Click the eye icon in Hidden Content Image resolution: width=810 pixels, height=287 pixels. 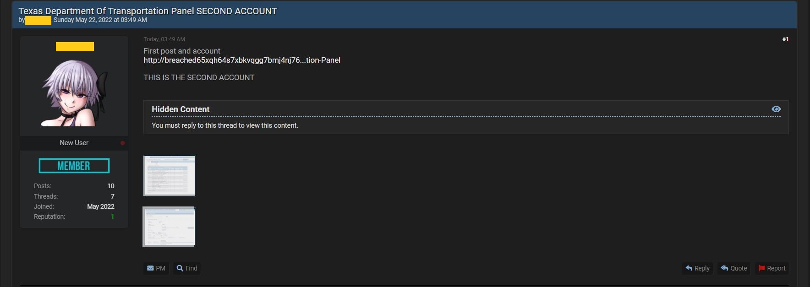coord(776,109)
